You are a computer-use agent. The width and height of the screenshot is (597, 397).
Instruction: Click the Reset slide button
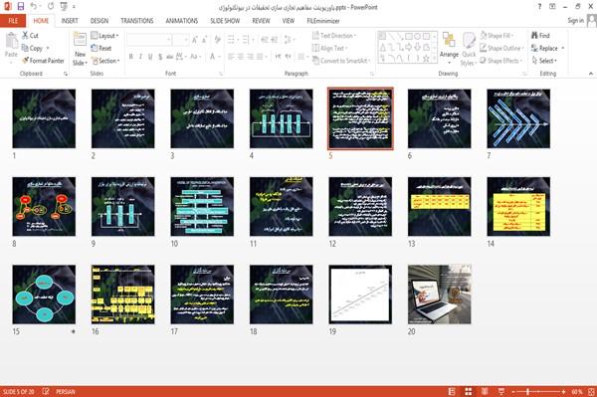[x=101, y=48]
